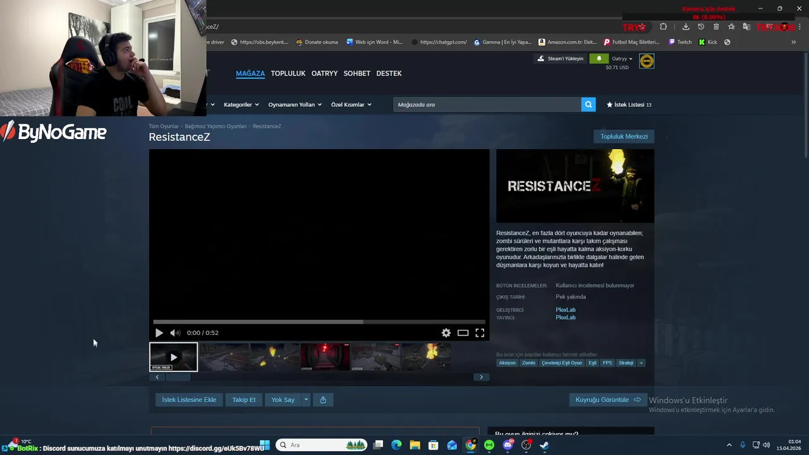Viewport: 809px width, 455px height.
Task: Click Kuyruğu Görüntüle queue button
Action: (608, 399)
